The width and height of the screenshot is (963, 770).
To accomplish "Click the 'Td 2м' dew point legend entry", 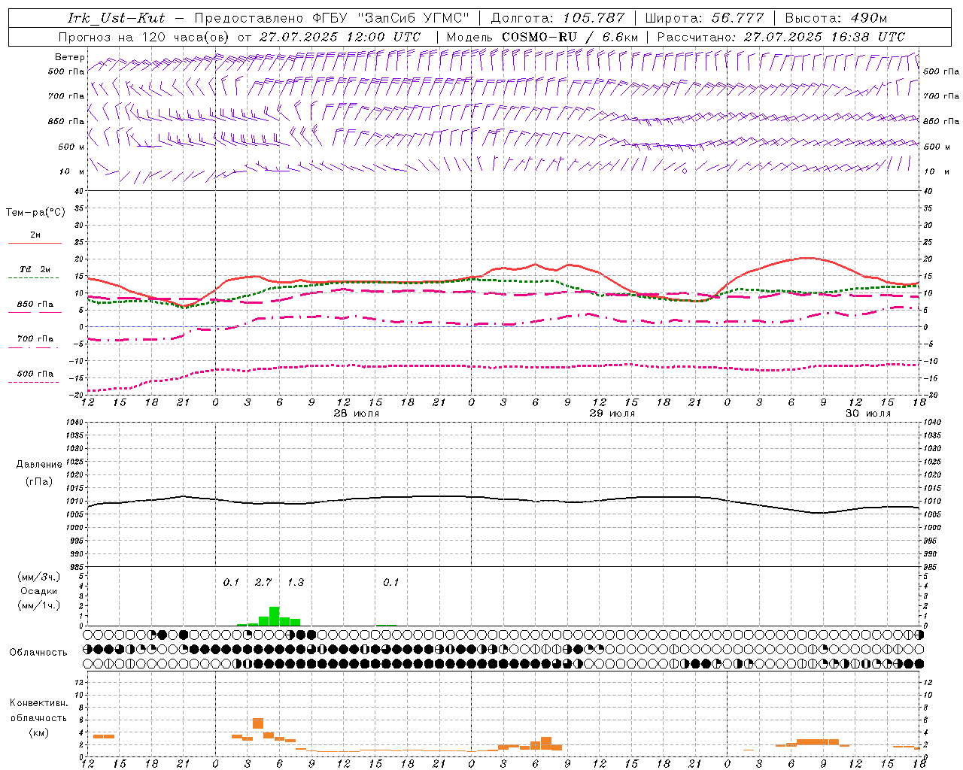I will pos(35,269).
